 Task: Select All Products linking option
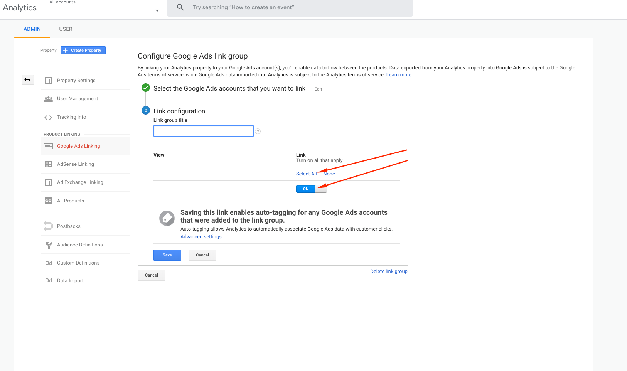tap(70, 201)
